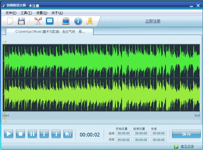Click the Start label on timeline
The width and height of the screenshot is (203, 150).
[6, 115]
